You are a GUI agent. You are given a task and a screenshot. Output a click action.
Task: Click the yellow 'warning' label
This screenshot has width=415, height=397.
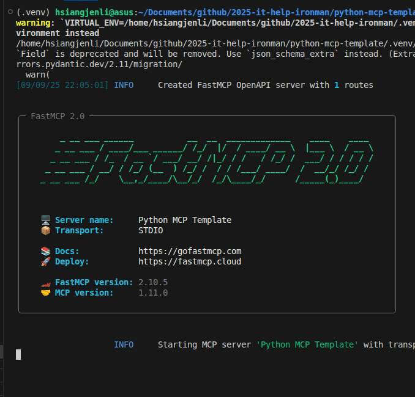pos(33,23)
